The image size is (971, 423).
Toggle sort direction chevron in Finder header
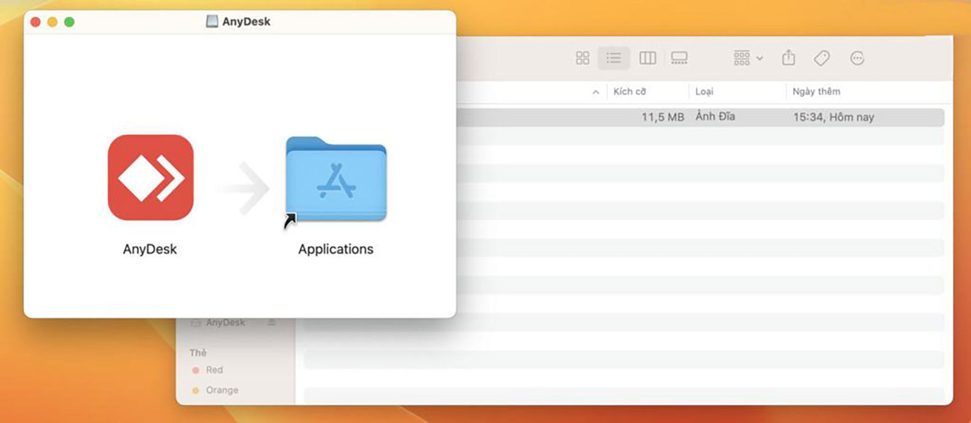pos(596,92)
